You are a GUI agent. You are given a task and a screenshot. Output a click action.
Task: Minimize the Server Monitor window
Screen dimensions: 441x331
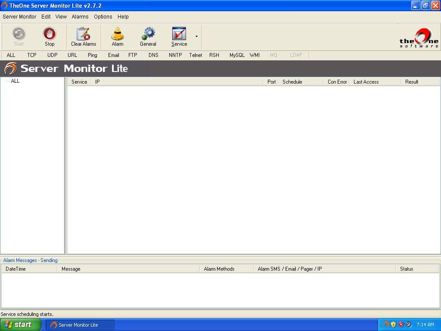pyautogui.click(x=416, y=5)
